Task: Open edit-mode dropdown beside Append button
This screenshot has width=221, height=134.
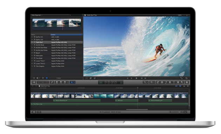Action: (x=68, y=82)
